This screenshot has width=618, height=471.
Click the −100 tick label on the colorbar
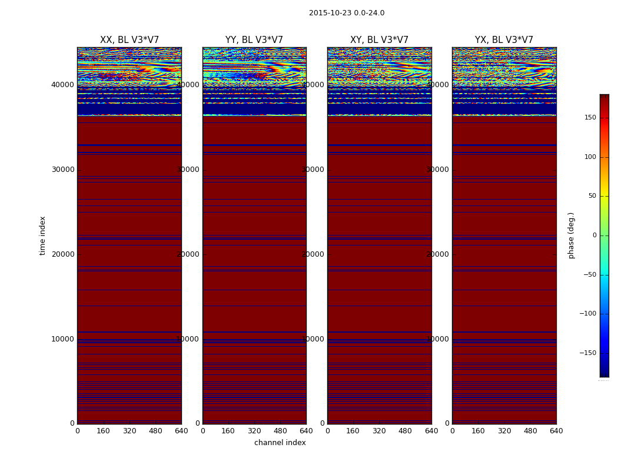coord(587,314)
